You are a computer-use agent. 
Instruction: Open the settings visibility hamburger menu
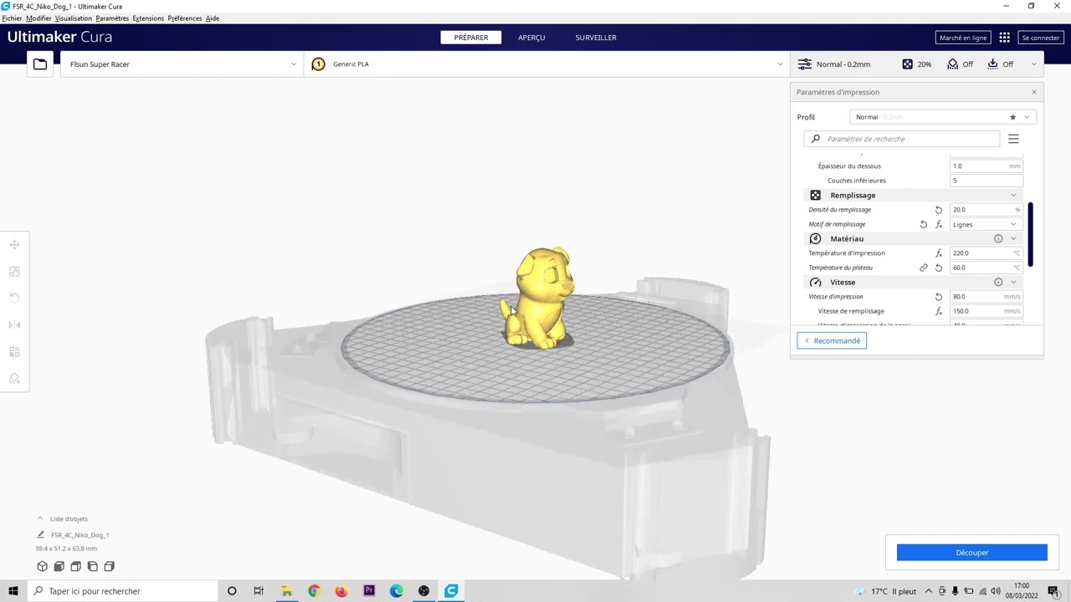(1013, 139)
